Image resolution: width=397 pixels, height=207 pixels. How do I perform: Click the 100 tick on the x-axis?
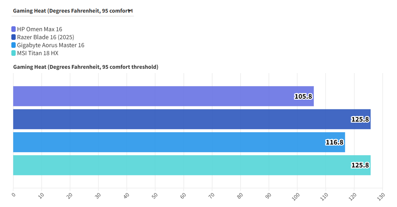[x=296, y=196]
